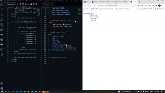Open the database icon in activity bar
The image size is (165, 93).
[2, 54]
